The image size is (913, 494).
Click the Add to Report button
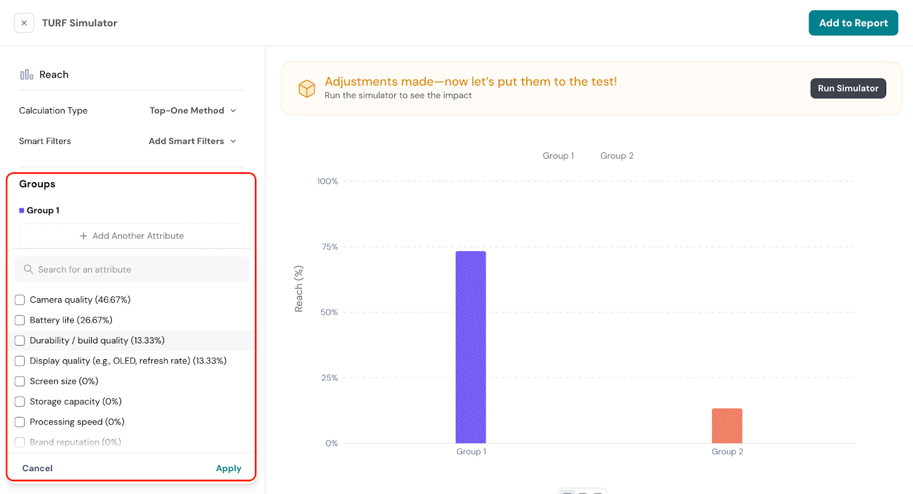pos(853,23)
